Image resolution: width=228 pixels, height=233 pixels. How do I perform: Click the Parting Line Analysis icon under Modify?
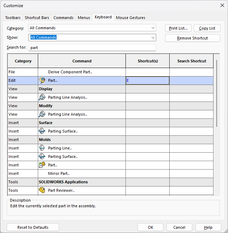pos(42,114)
